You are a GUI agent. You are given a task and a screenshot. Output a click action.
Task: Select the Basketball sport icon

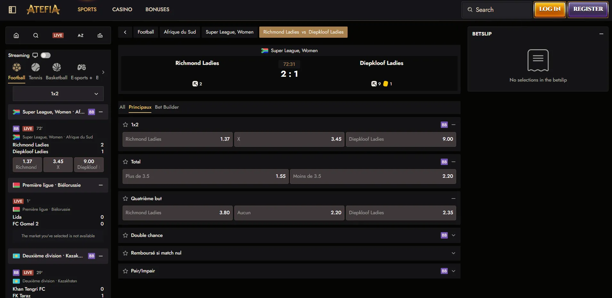point(57,67)
